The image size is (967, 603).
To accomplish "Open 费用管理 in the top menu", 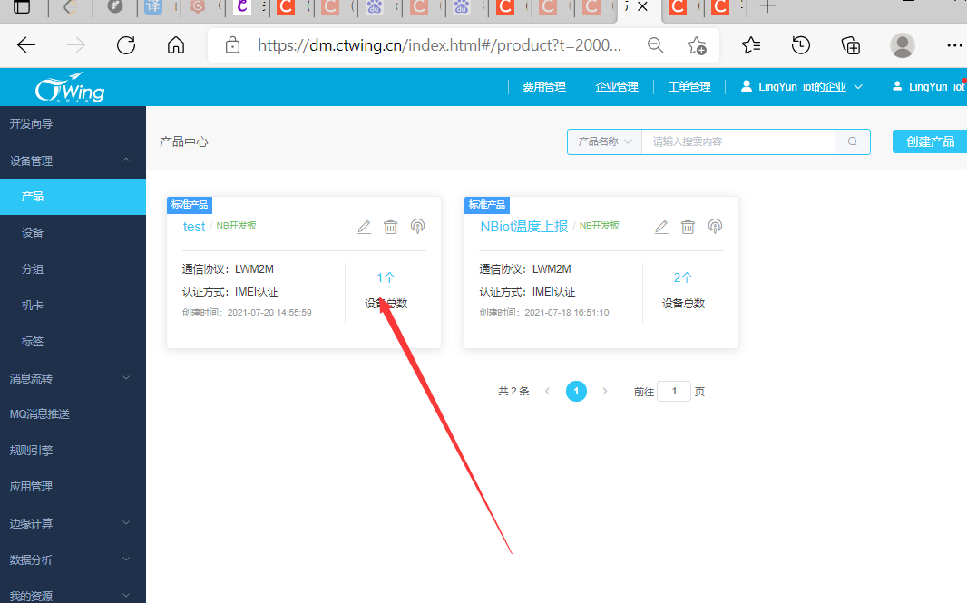I will tap(544, 87).
